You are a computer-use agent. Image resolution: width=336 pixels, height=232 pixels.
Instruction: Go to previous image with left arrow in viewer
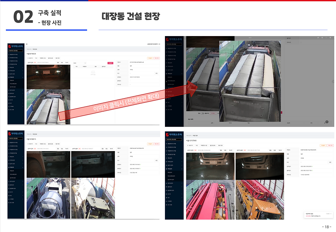167,82
